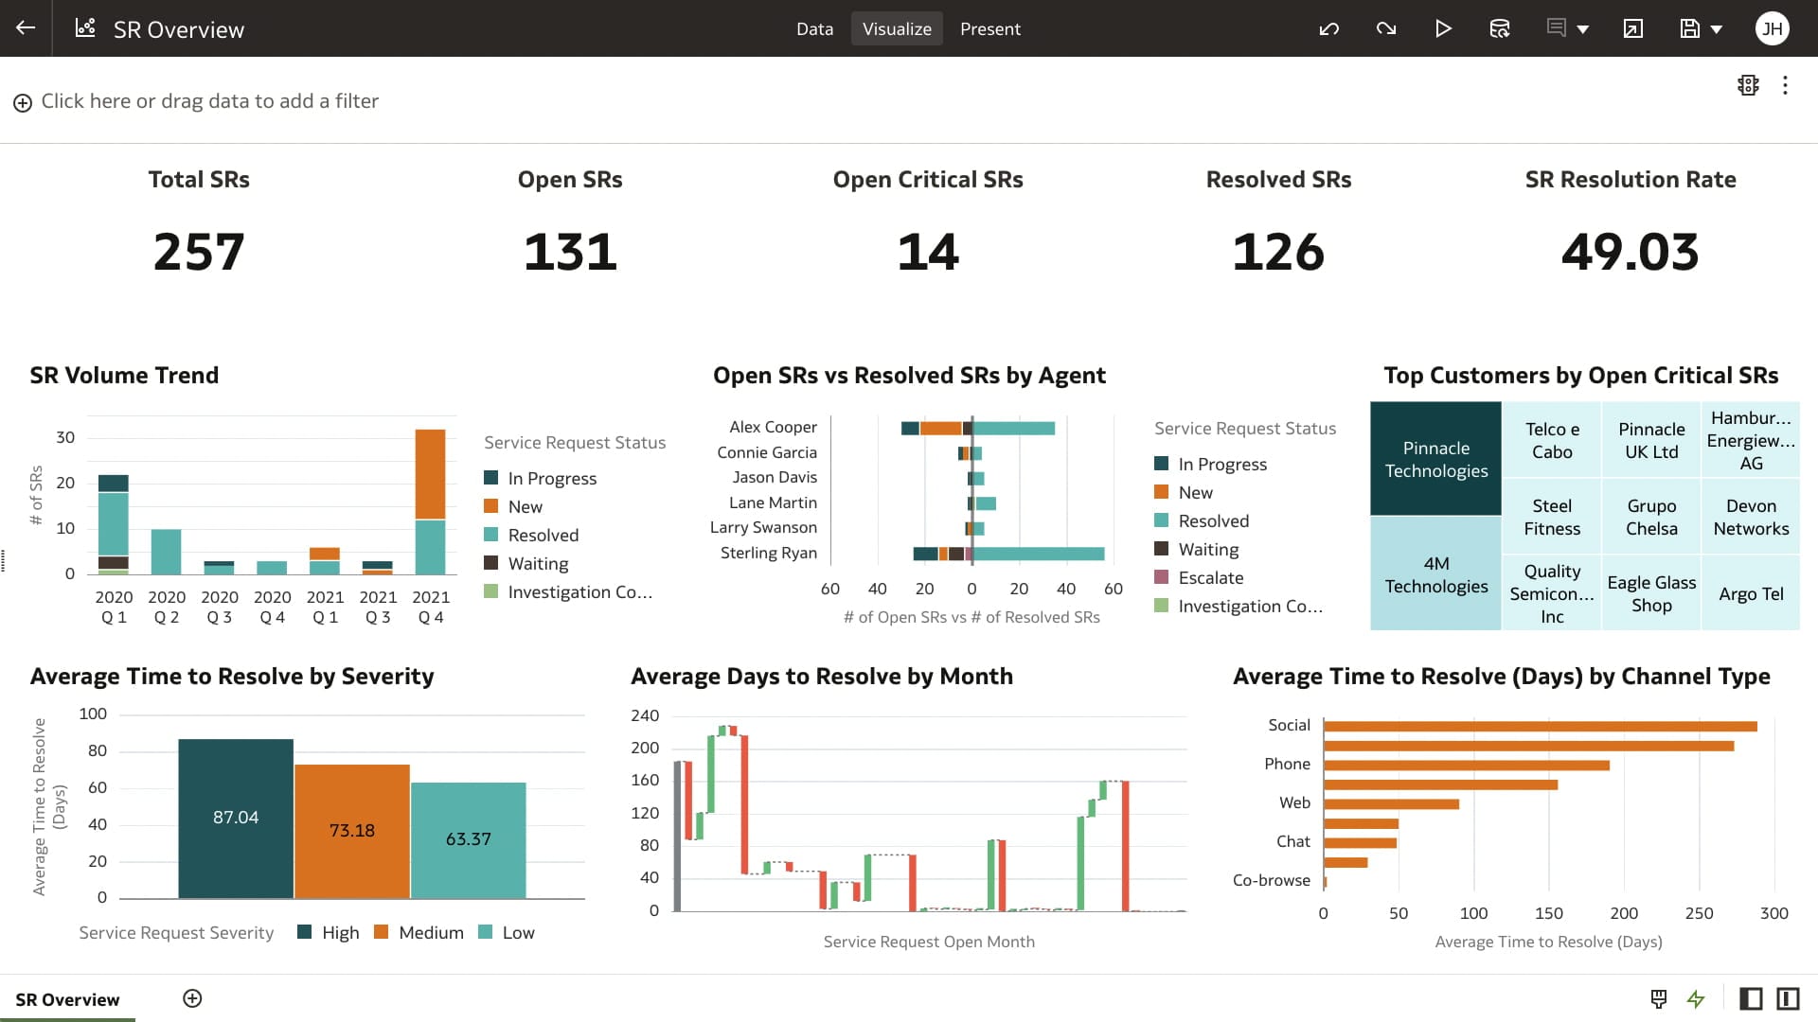Switch to the Present tab

coord(990,28)
